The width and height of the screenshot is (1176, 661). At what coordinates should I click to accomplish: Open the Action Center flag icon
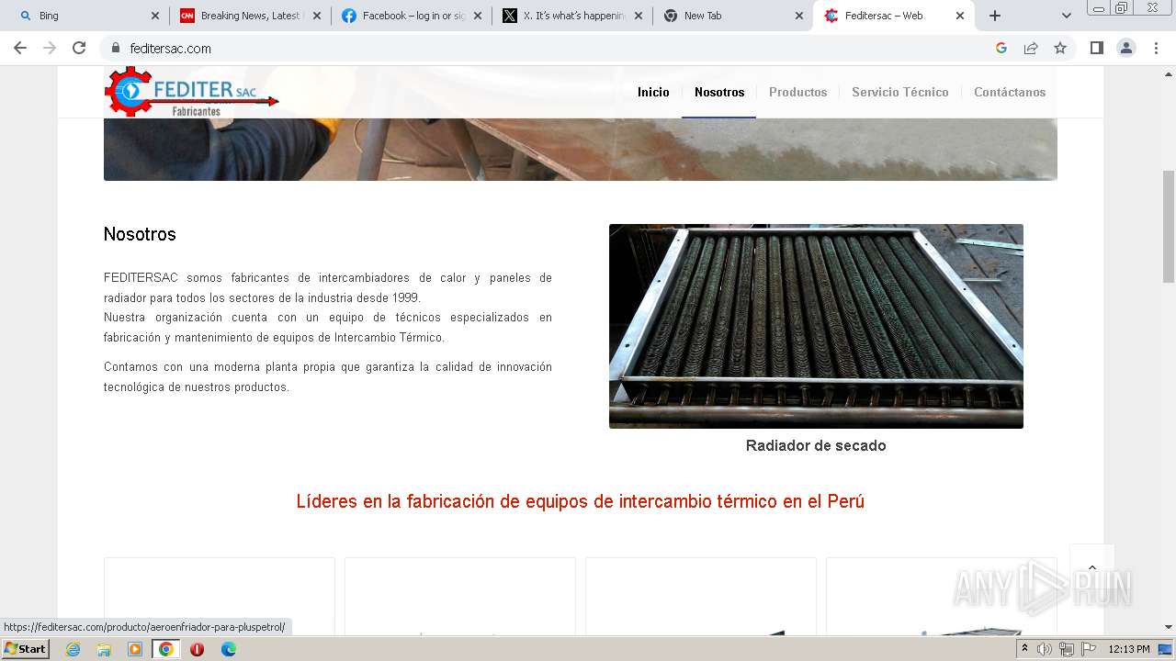click(x=1088, y=649)
